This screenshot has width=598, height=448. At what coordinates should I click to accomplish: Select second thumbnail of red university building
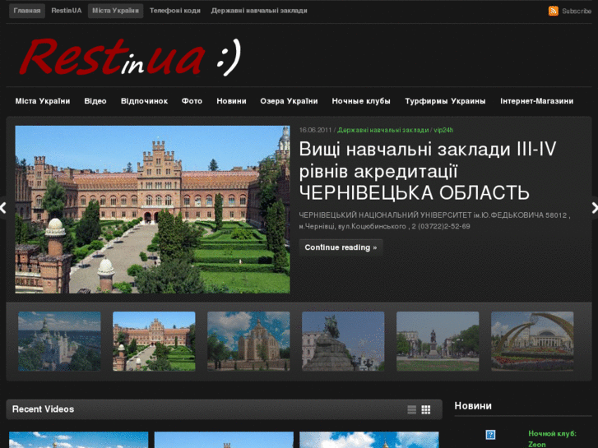click(154, 341)
